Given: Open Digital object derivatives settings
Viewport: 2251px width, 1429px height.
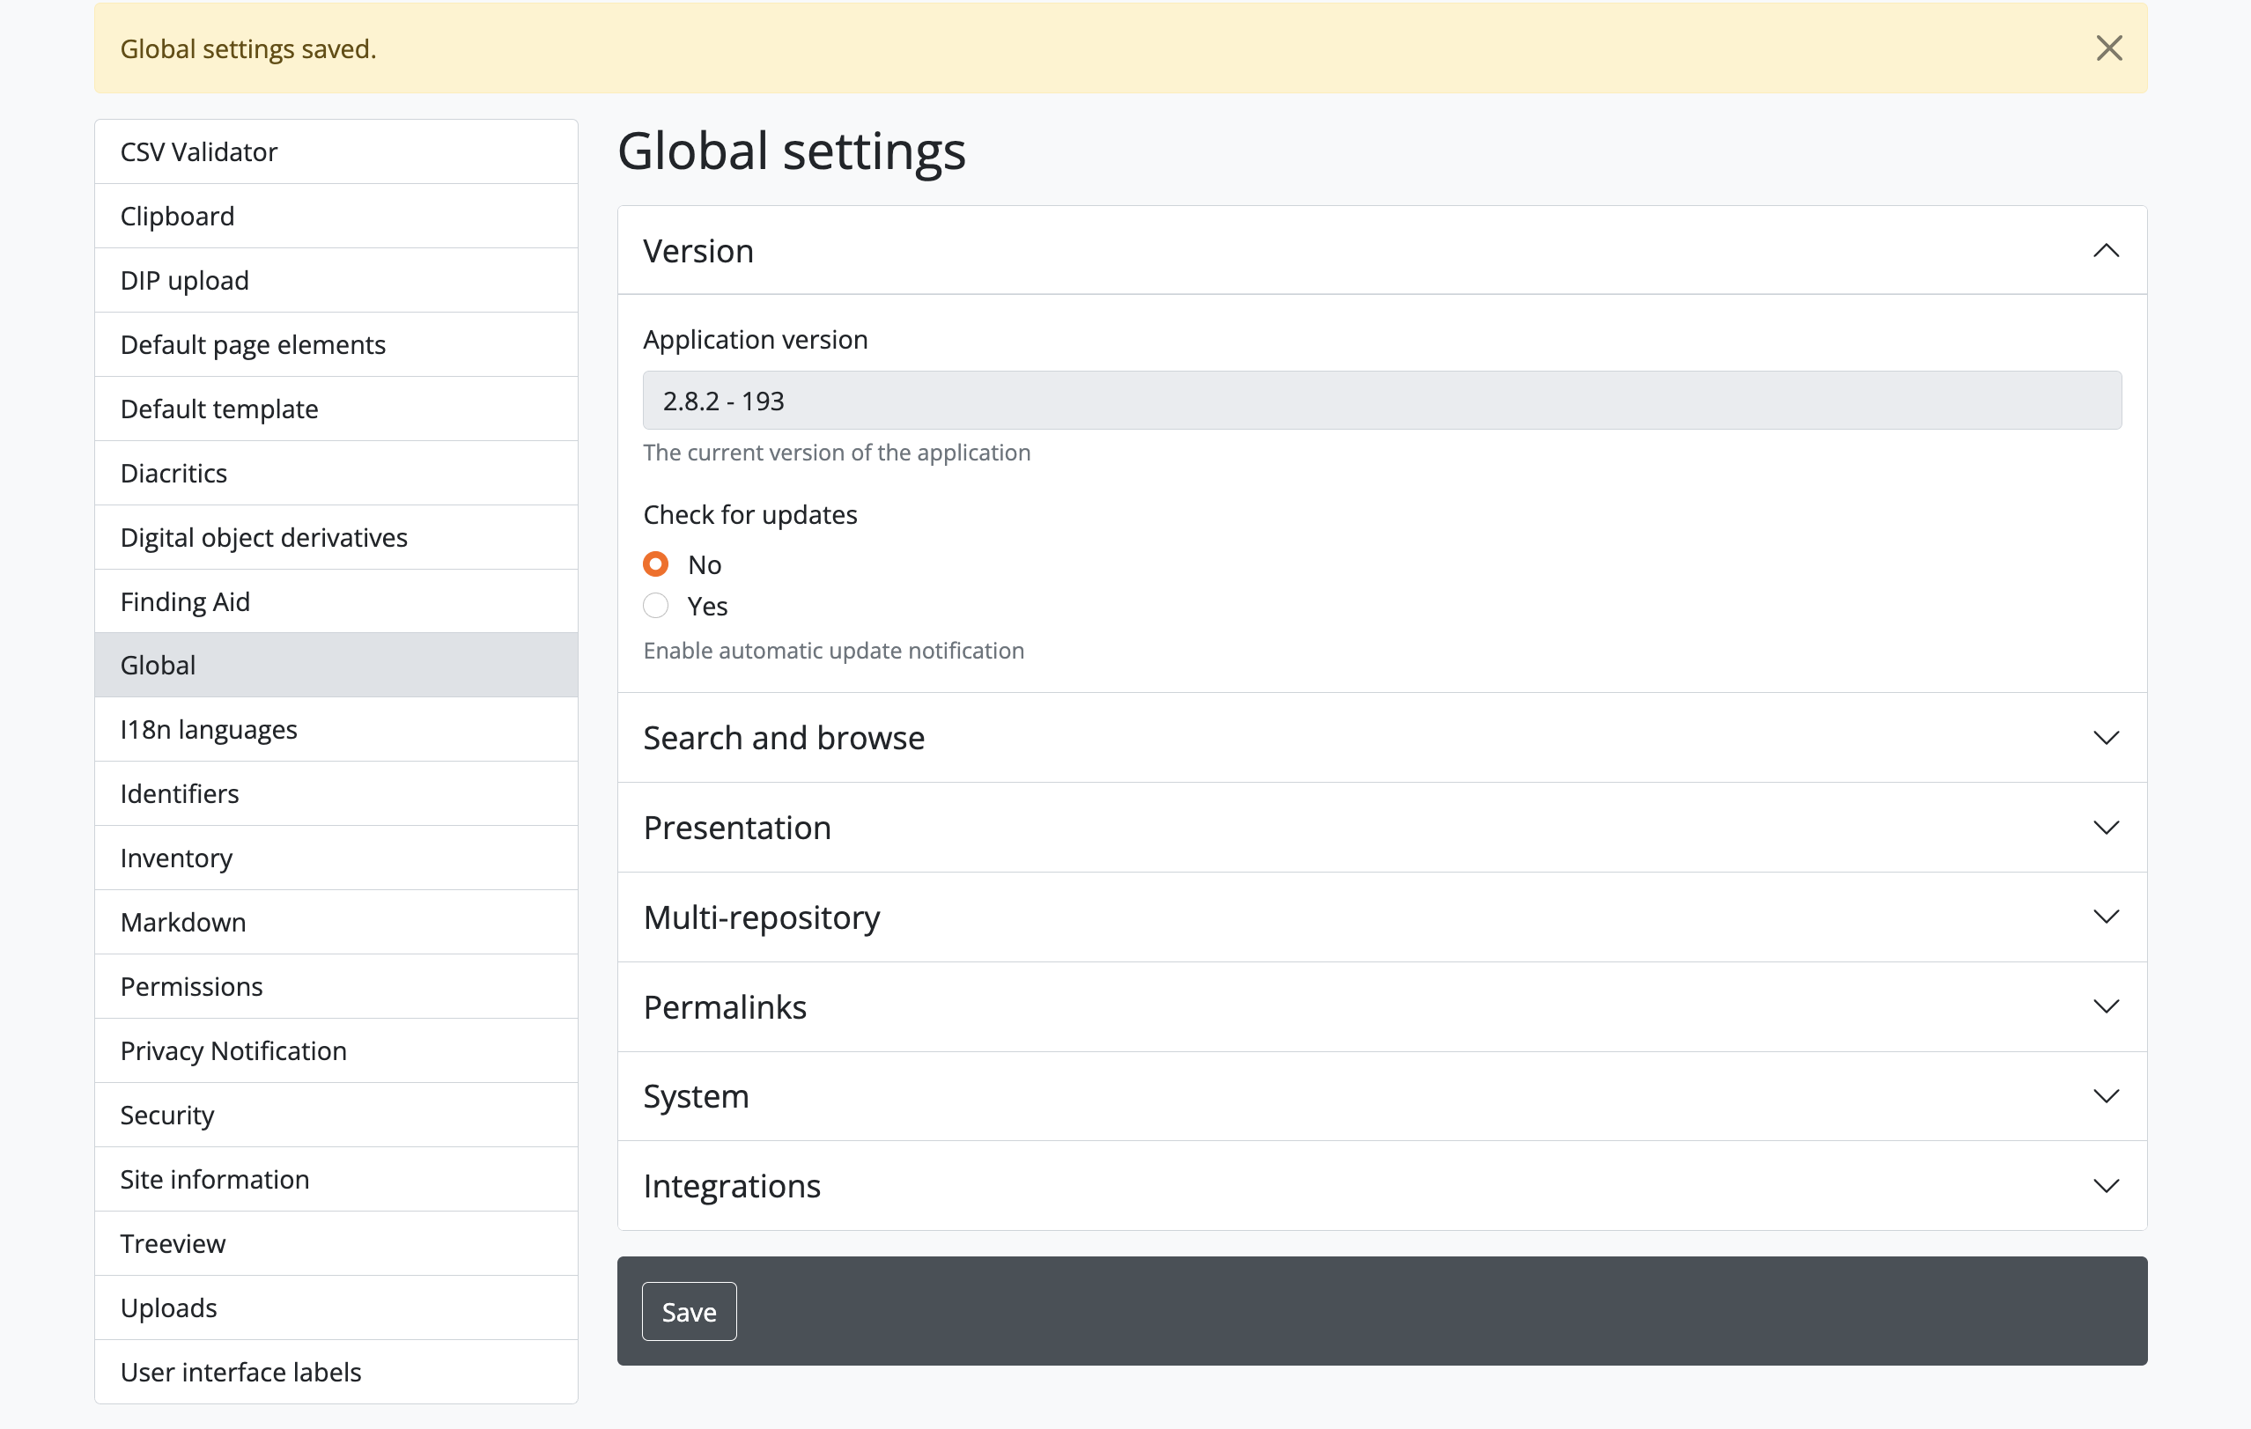Looking at the screenshot, I should (x=263, y=537).
